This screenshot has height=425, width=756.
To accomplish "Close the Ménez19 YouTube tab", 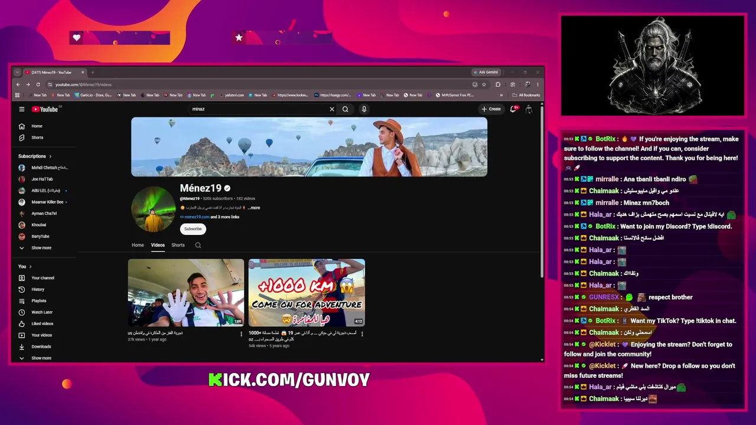I will pos(83,72).
